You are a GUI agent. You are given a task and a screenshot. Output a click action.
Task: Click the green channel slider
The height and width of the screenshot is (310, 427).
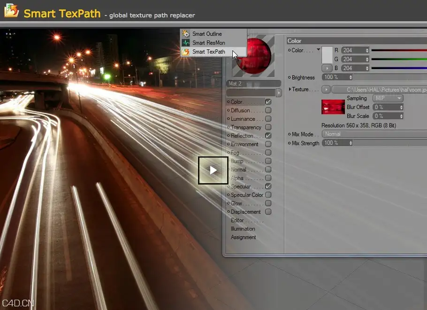pos(399,59)
